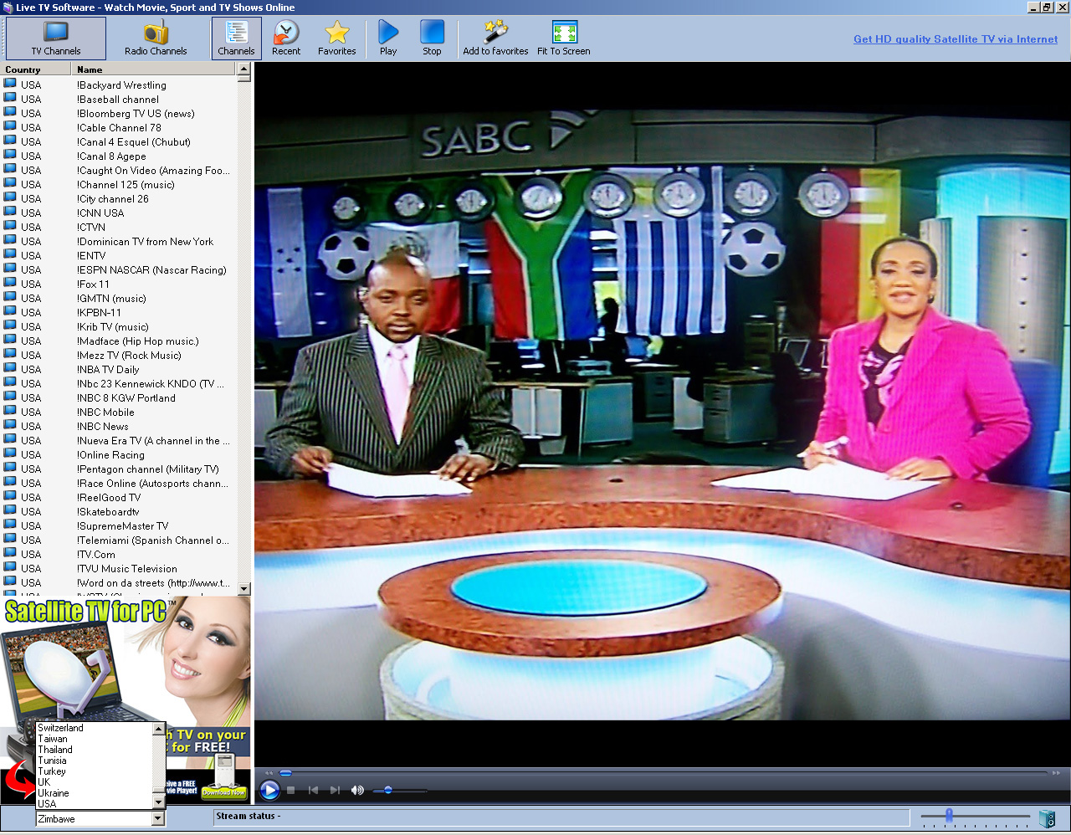
Task: Open Recent channels
Action: [x=286, y=38]
